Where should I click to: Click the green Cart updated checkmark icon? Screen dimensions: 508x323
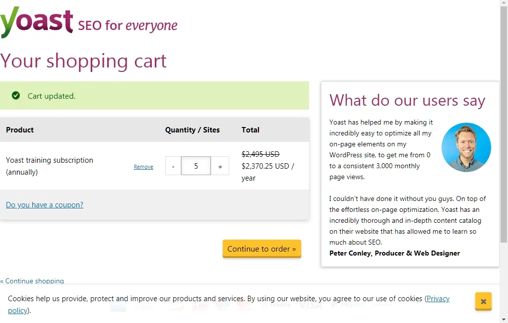(x=16, y=95)
